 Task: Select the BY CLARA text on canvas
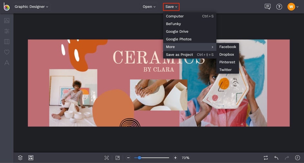tap(158, 70)
